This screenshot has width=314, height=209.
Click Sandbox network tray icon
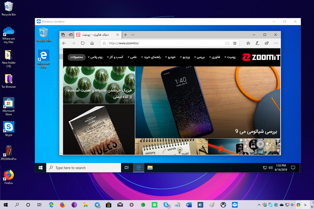pos(265,168)
